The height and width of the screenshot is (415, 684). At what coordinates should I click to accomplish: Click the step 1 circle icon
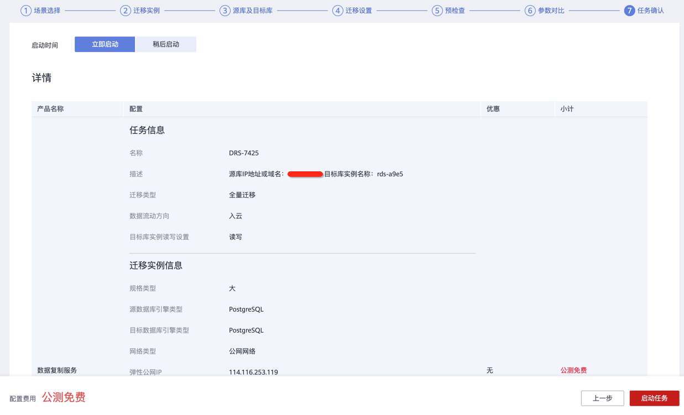point(26,10)
